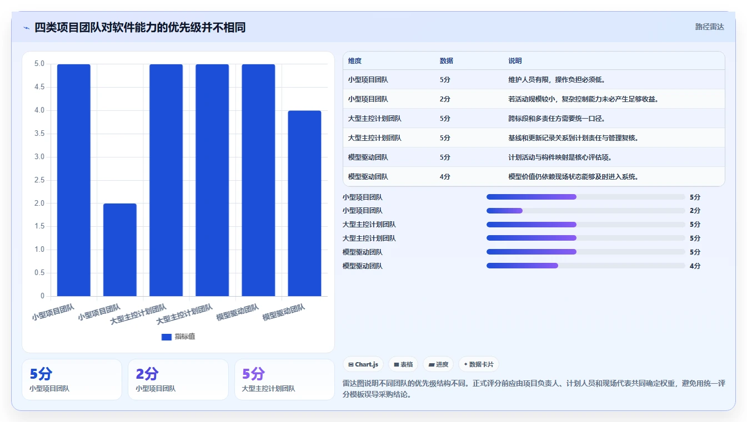The width and height of the screenshot is (747, 422).
Task: Click the icon inside the 表格 chip
Action: [397, 365]
